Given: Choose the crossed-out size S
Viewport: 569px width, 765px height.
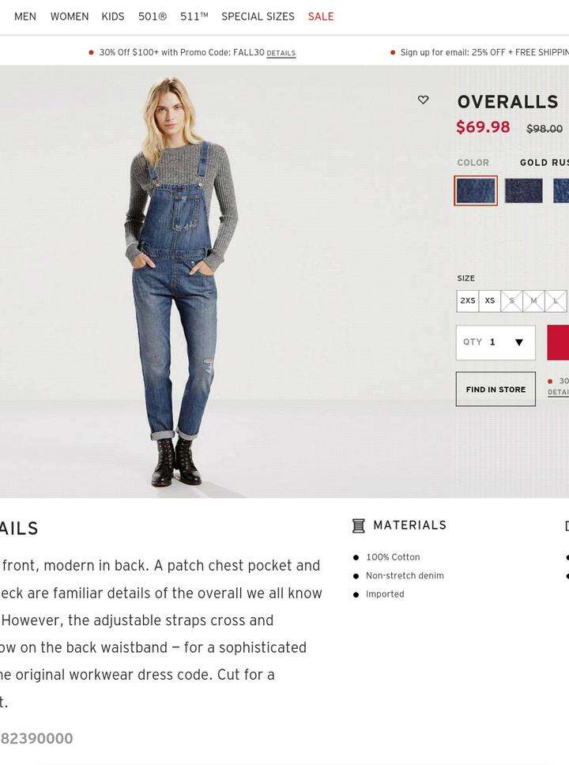Looking at the screenshot, I should [x=511, y=301].
